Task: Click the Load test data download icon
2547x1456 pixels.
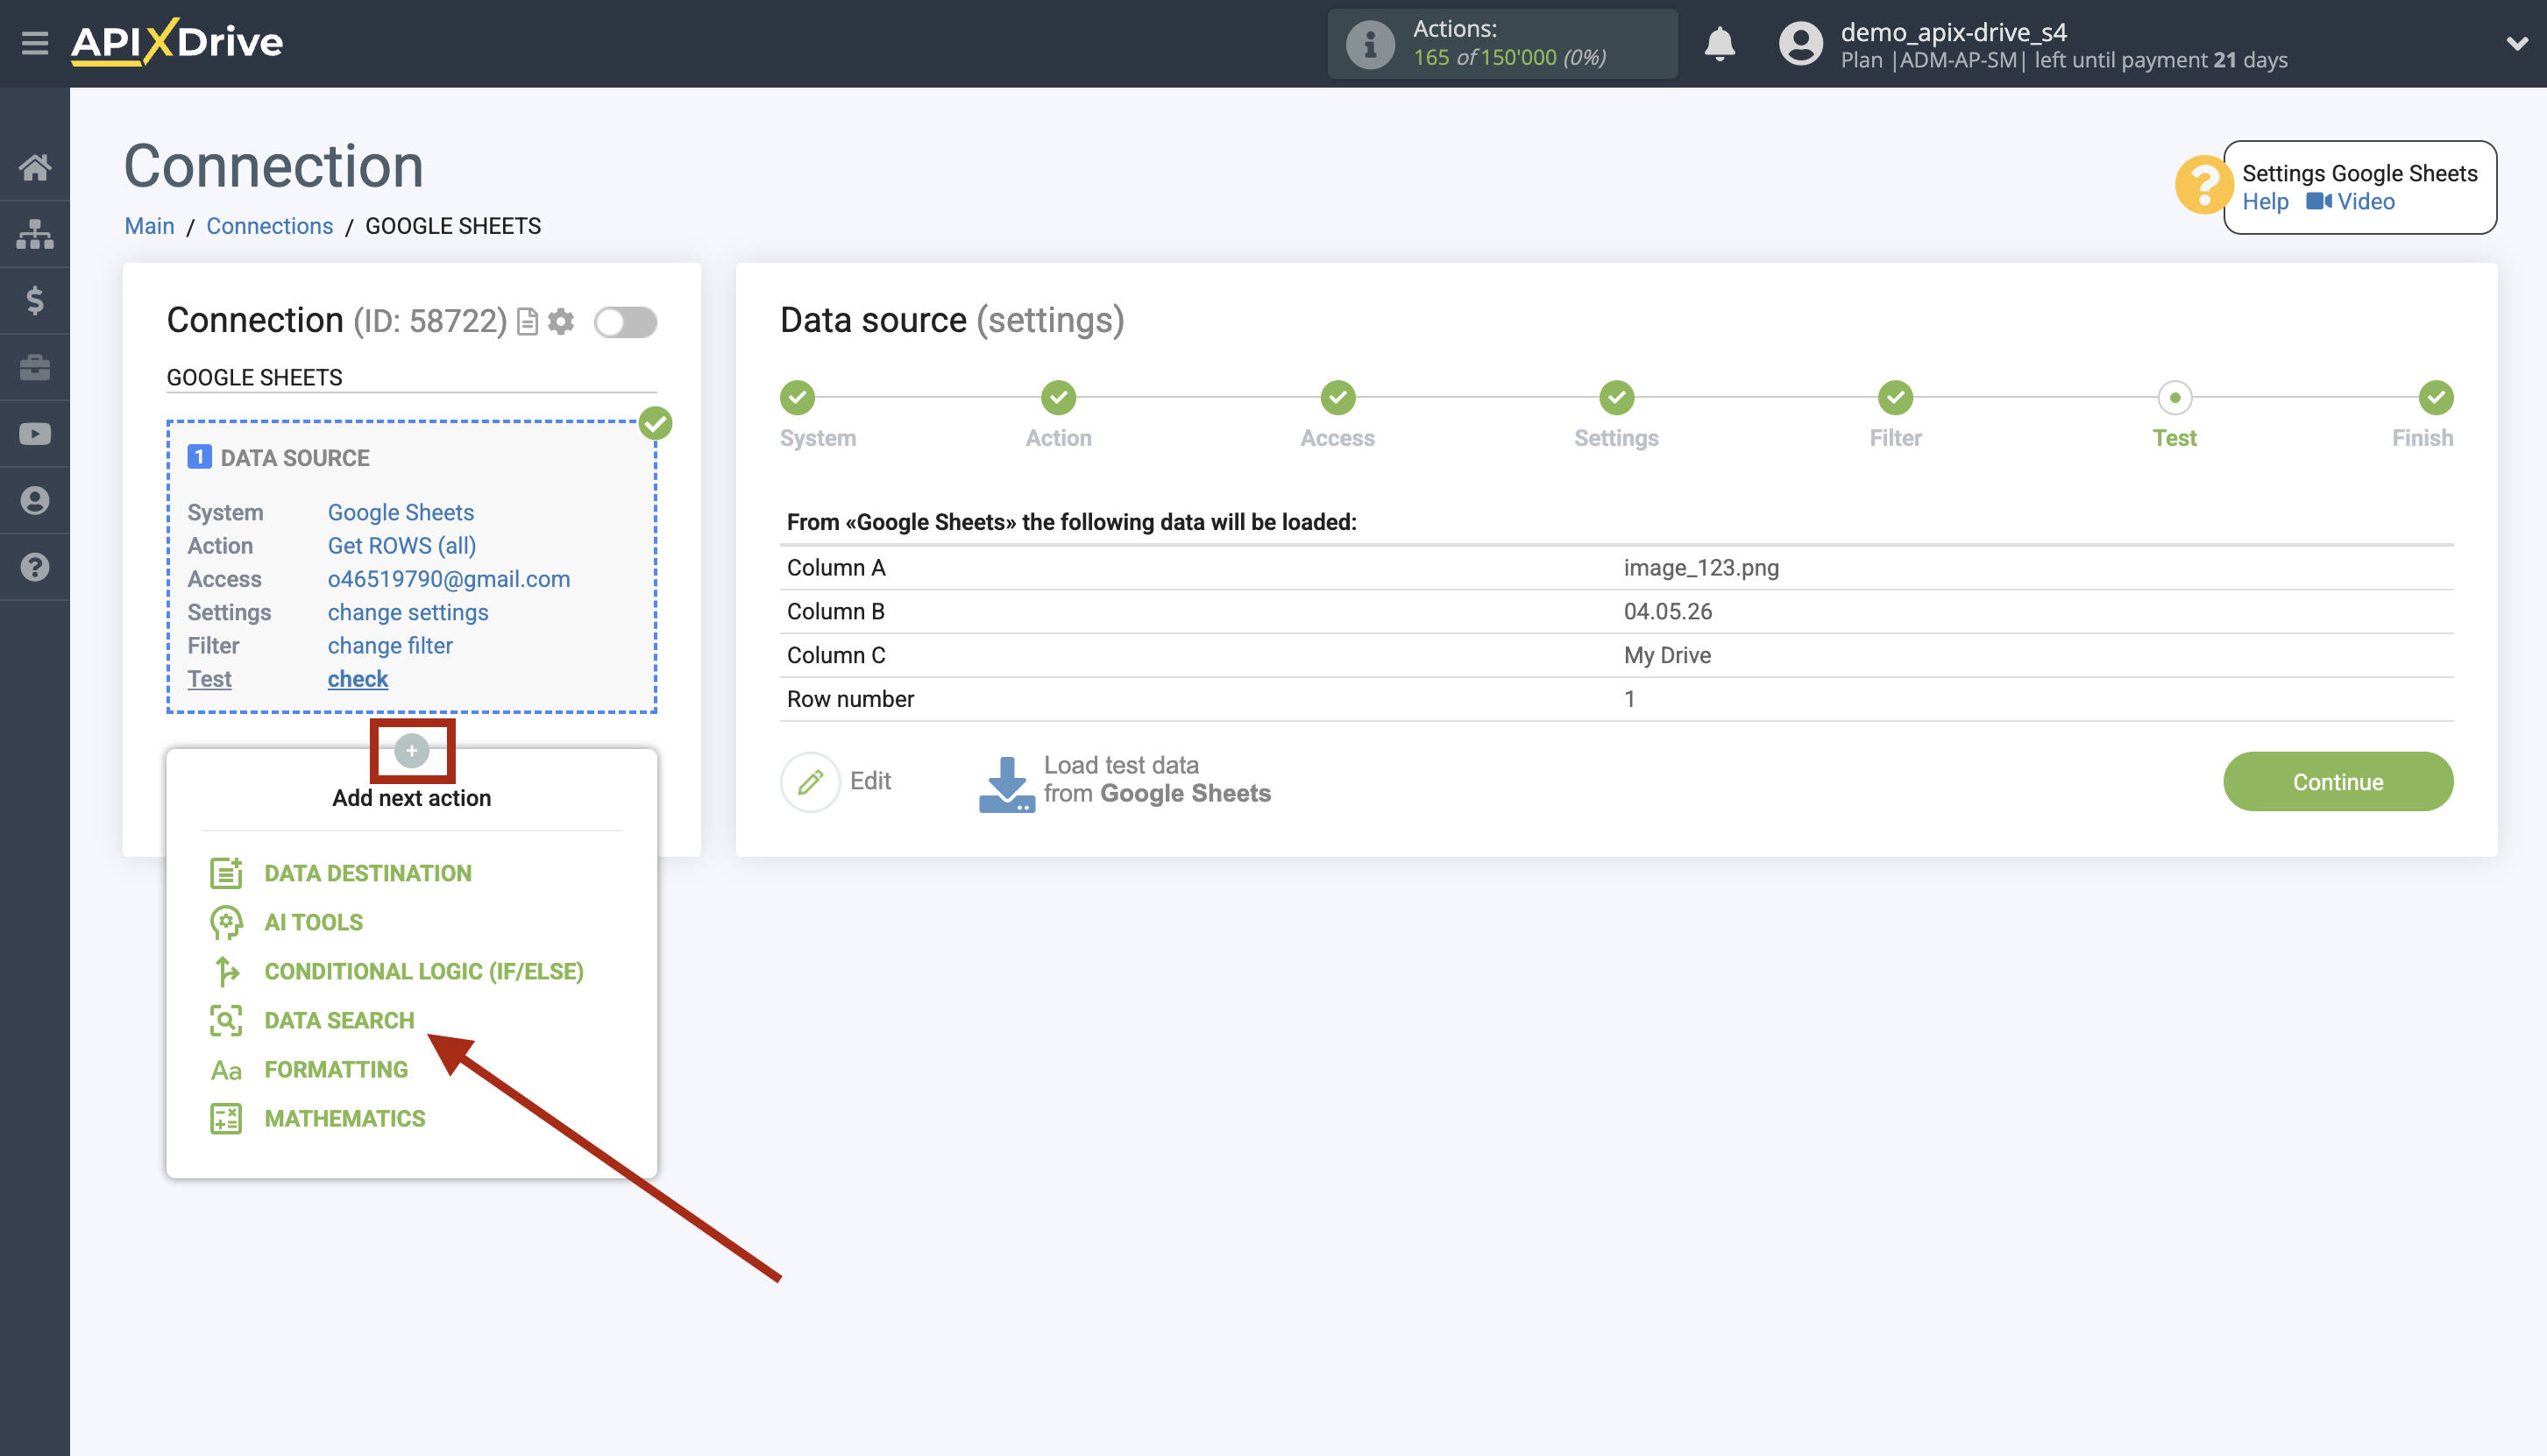Action: tap(1006, 784)
